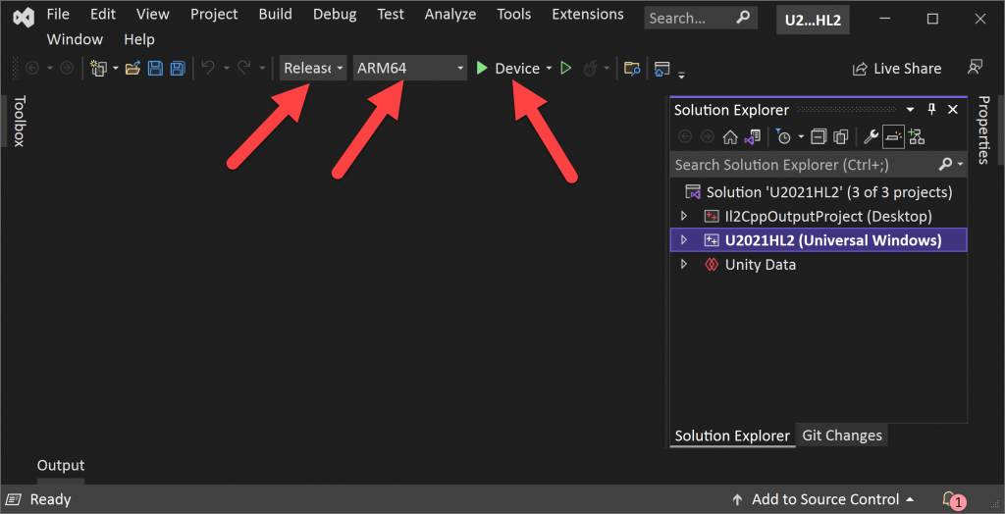Click the New Project toolbar icon
Screen dimensions: 1005x514
point(99,68)
